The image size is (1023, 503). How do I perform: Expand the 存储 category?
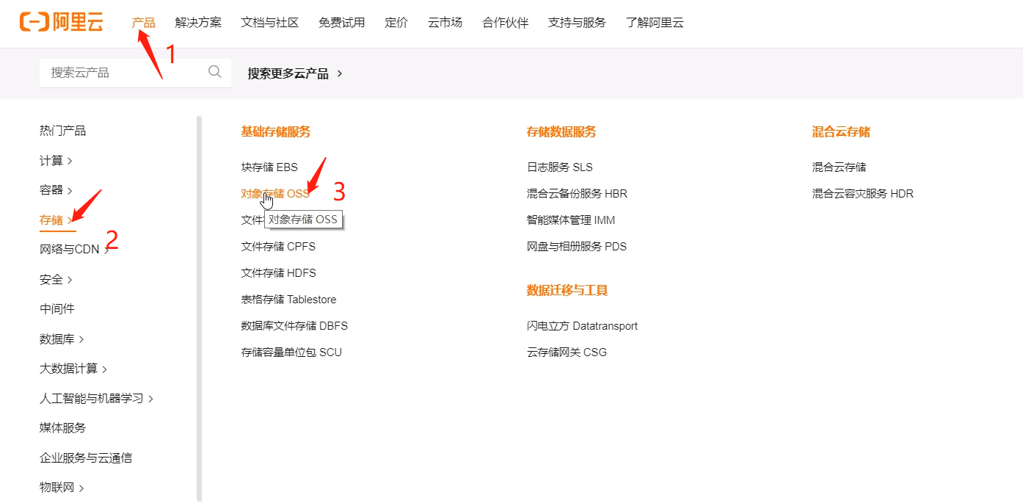(x=56, y=220)
